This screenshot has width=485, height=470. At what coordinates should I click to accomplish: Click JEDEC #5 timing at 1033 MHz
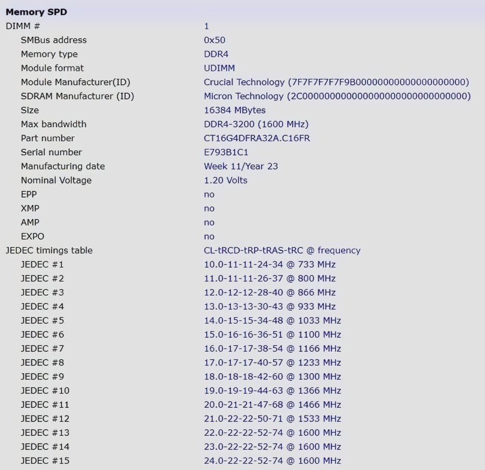pos(272,320)
